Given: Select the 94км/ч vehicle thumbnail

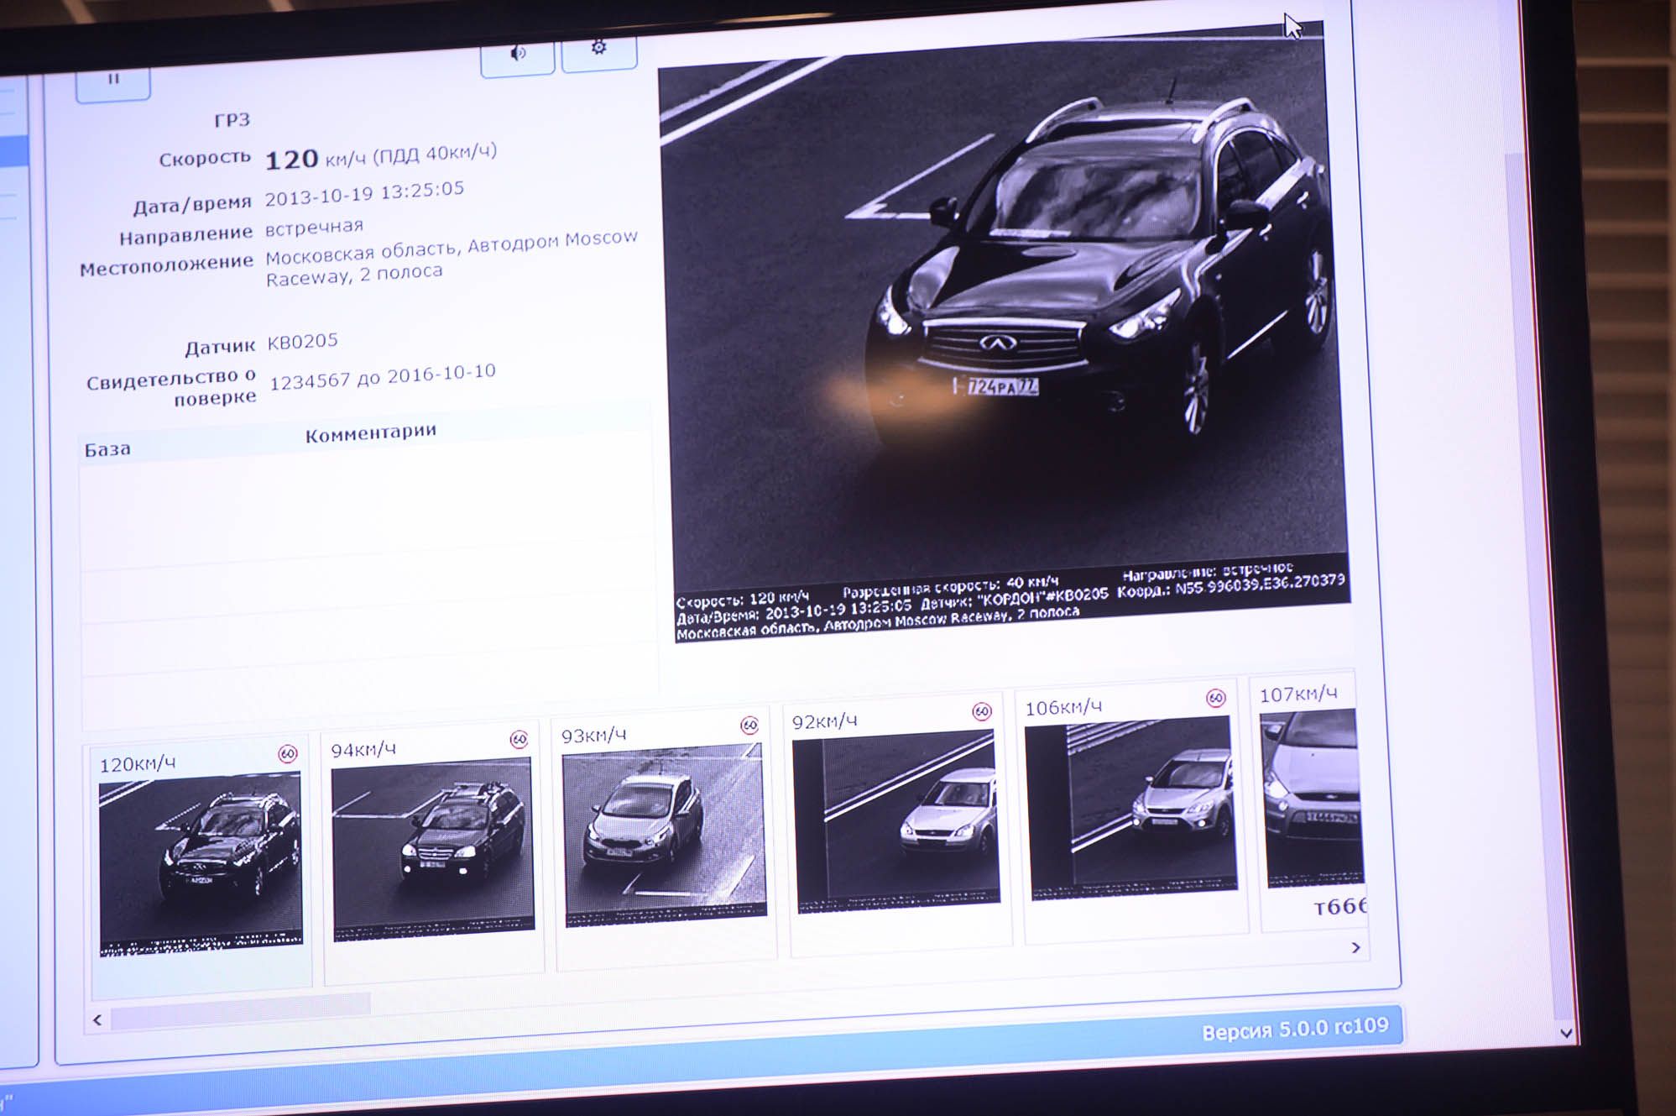Looking at the screenshot, I should (x=433, y=849).
